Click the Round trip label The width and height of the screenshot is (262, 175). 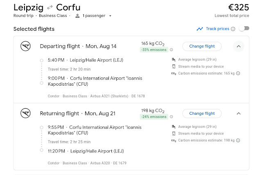pos(24,16)
